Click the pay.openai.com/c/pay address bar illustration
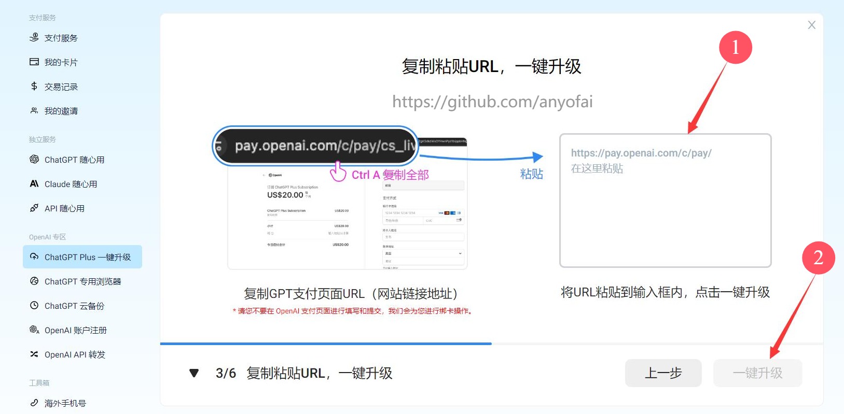 315,146
